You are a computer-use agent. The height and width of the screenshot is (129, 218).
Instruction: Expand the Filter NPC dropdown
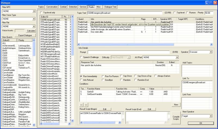click(x=34, y=11)
